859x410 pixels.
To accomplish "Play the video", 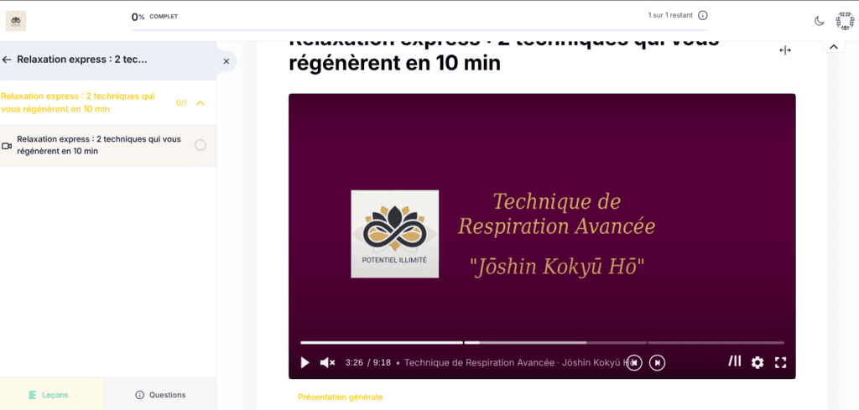I will (305, 362).
